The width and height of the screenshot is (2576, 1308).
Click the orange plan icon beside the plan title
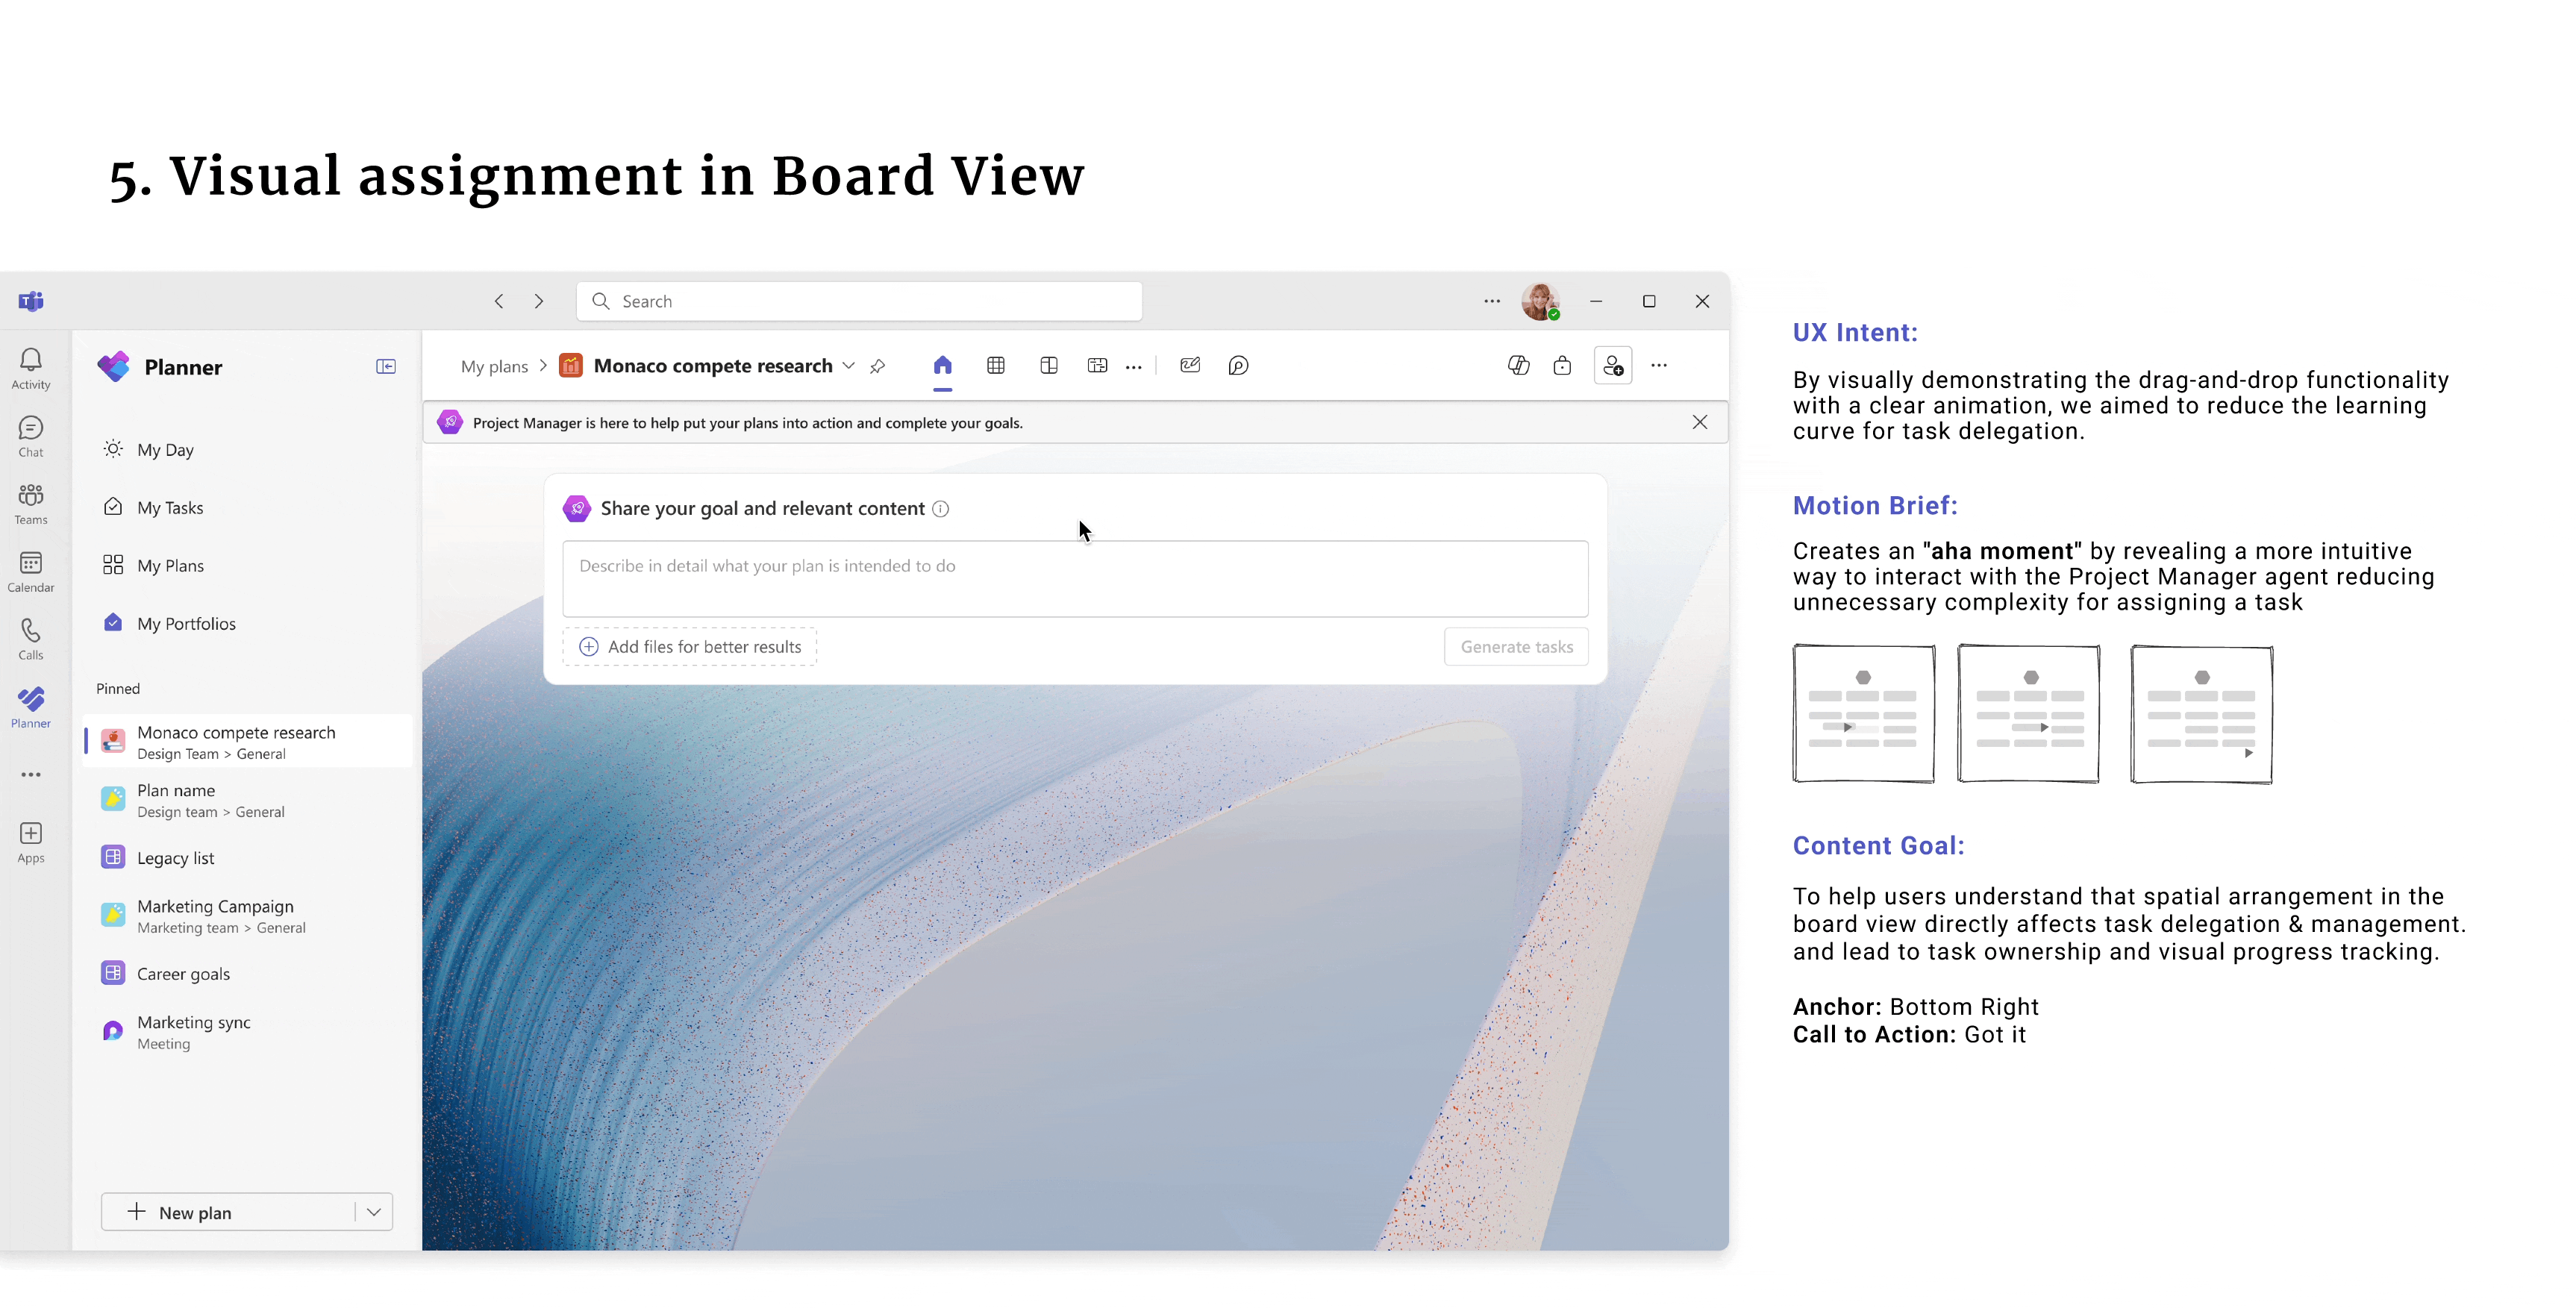point(571,366)
